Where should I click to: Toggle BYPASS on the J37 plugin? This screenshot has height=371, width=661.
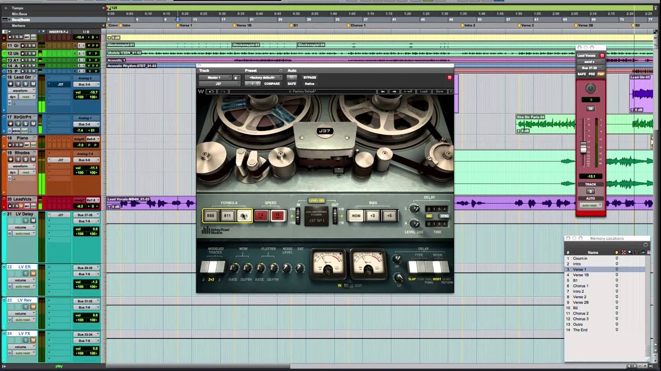pyautogui.click(x=310, y=77)
